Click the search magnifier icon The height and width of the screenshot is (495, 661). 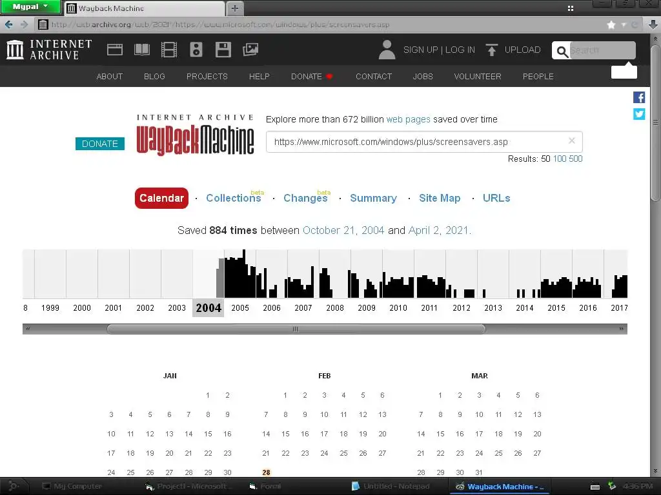tap(562, 52)
